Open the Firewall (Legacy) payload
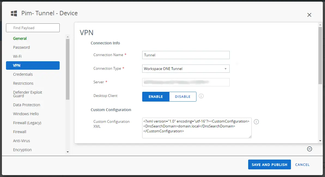Screen dimensions: 325x177 27,123
